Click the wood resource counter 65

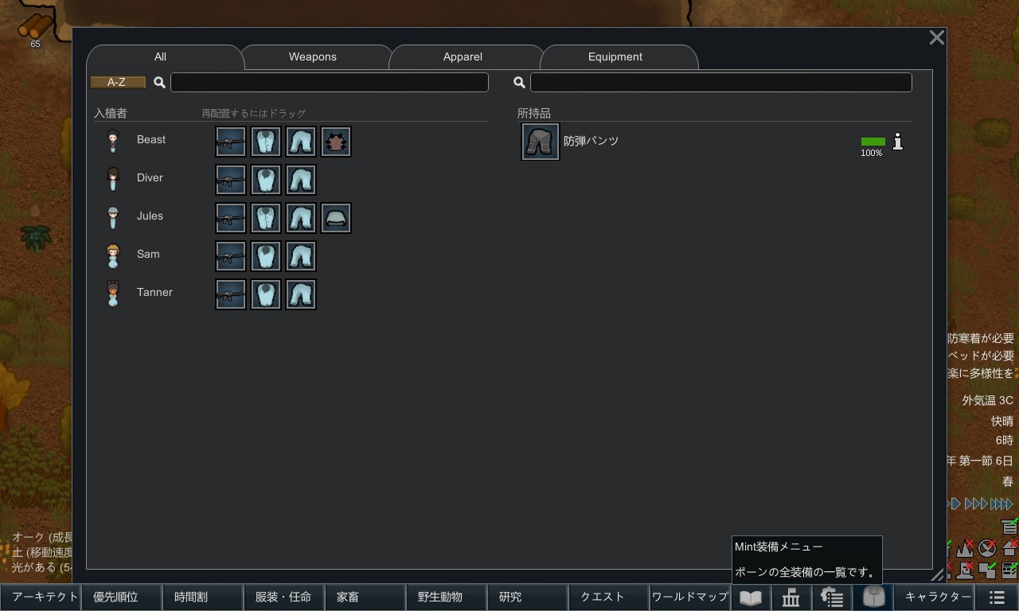click(x=35, y=30)
